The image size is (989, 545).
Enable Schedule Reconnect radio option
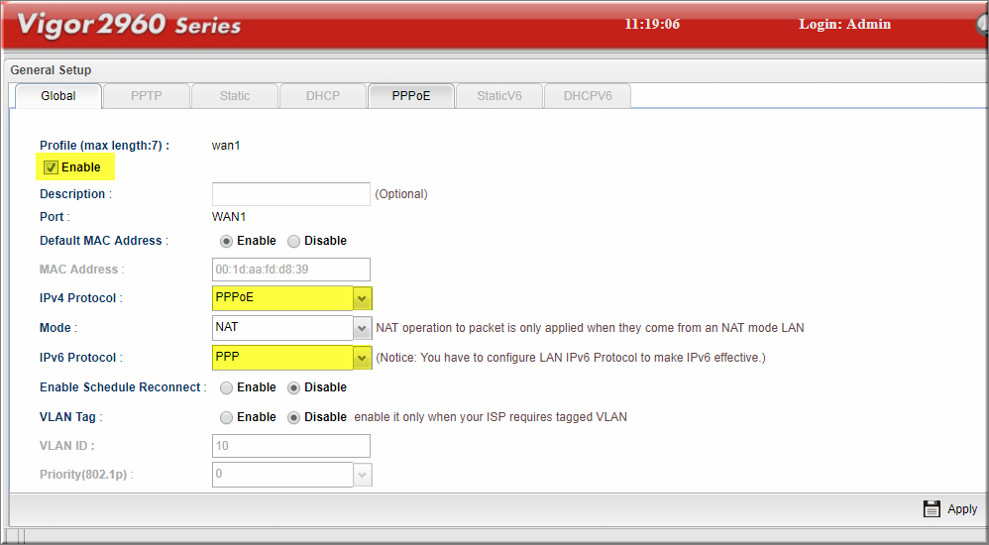226,387
